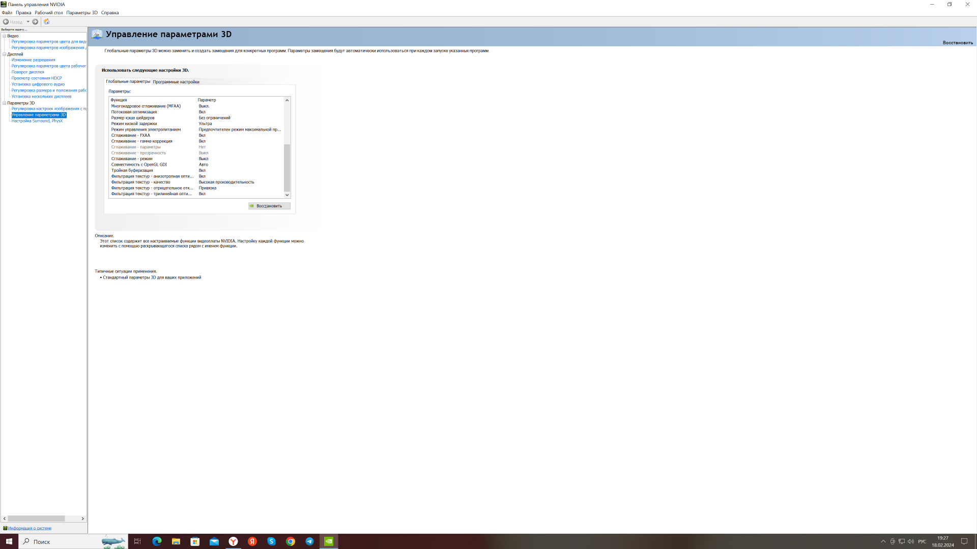The height and width of the screenshot is (549, 977).
Task: Open Skype from the taskbar
Action: click(x=271, y=541)
